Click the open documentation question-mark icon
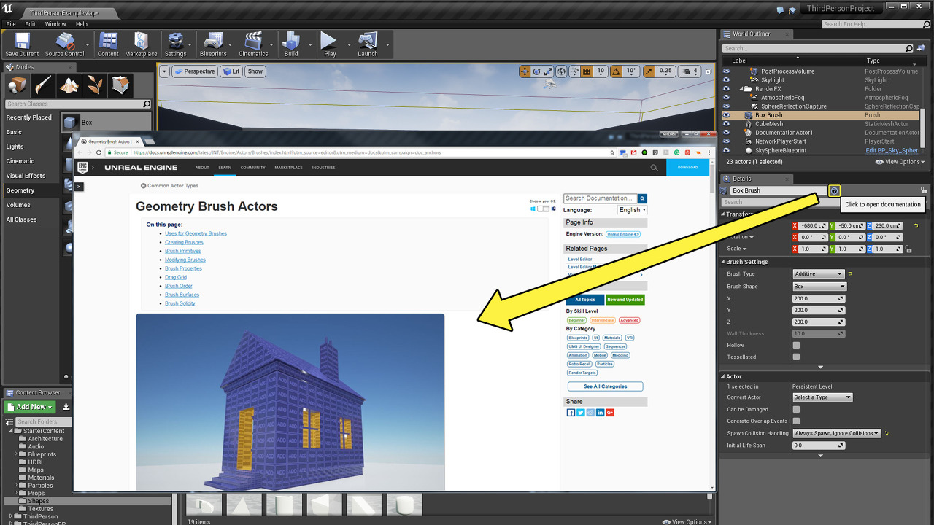This screenshot has width=934, height=525. [834, 191]
